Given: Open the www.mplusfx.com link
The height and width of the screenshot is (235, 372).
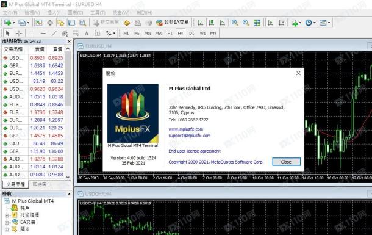Looking at the screenshot, I should coord(186,129).
